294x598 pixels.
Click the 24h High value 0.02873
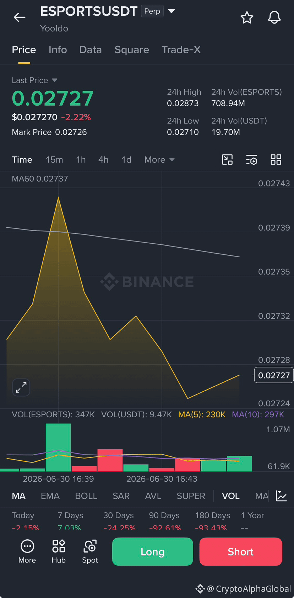point(183,104)
